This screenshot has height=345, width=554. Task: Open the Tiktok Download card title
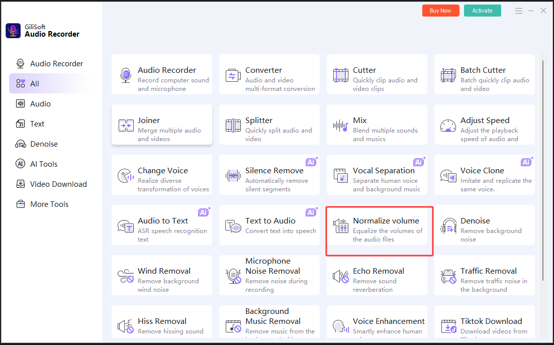point(491,321)
